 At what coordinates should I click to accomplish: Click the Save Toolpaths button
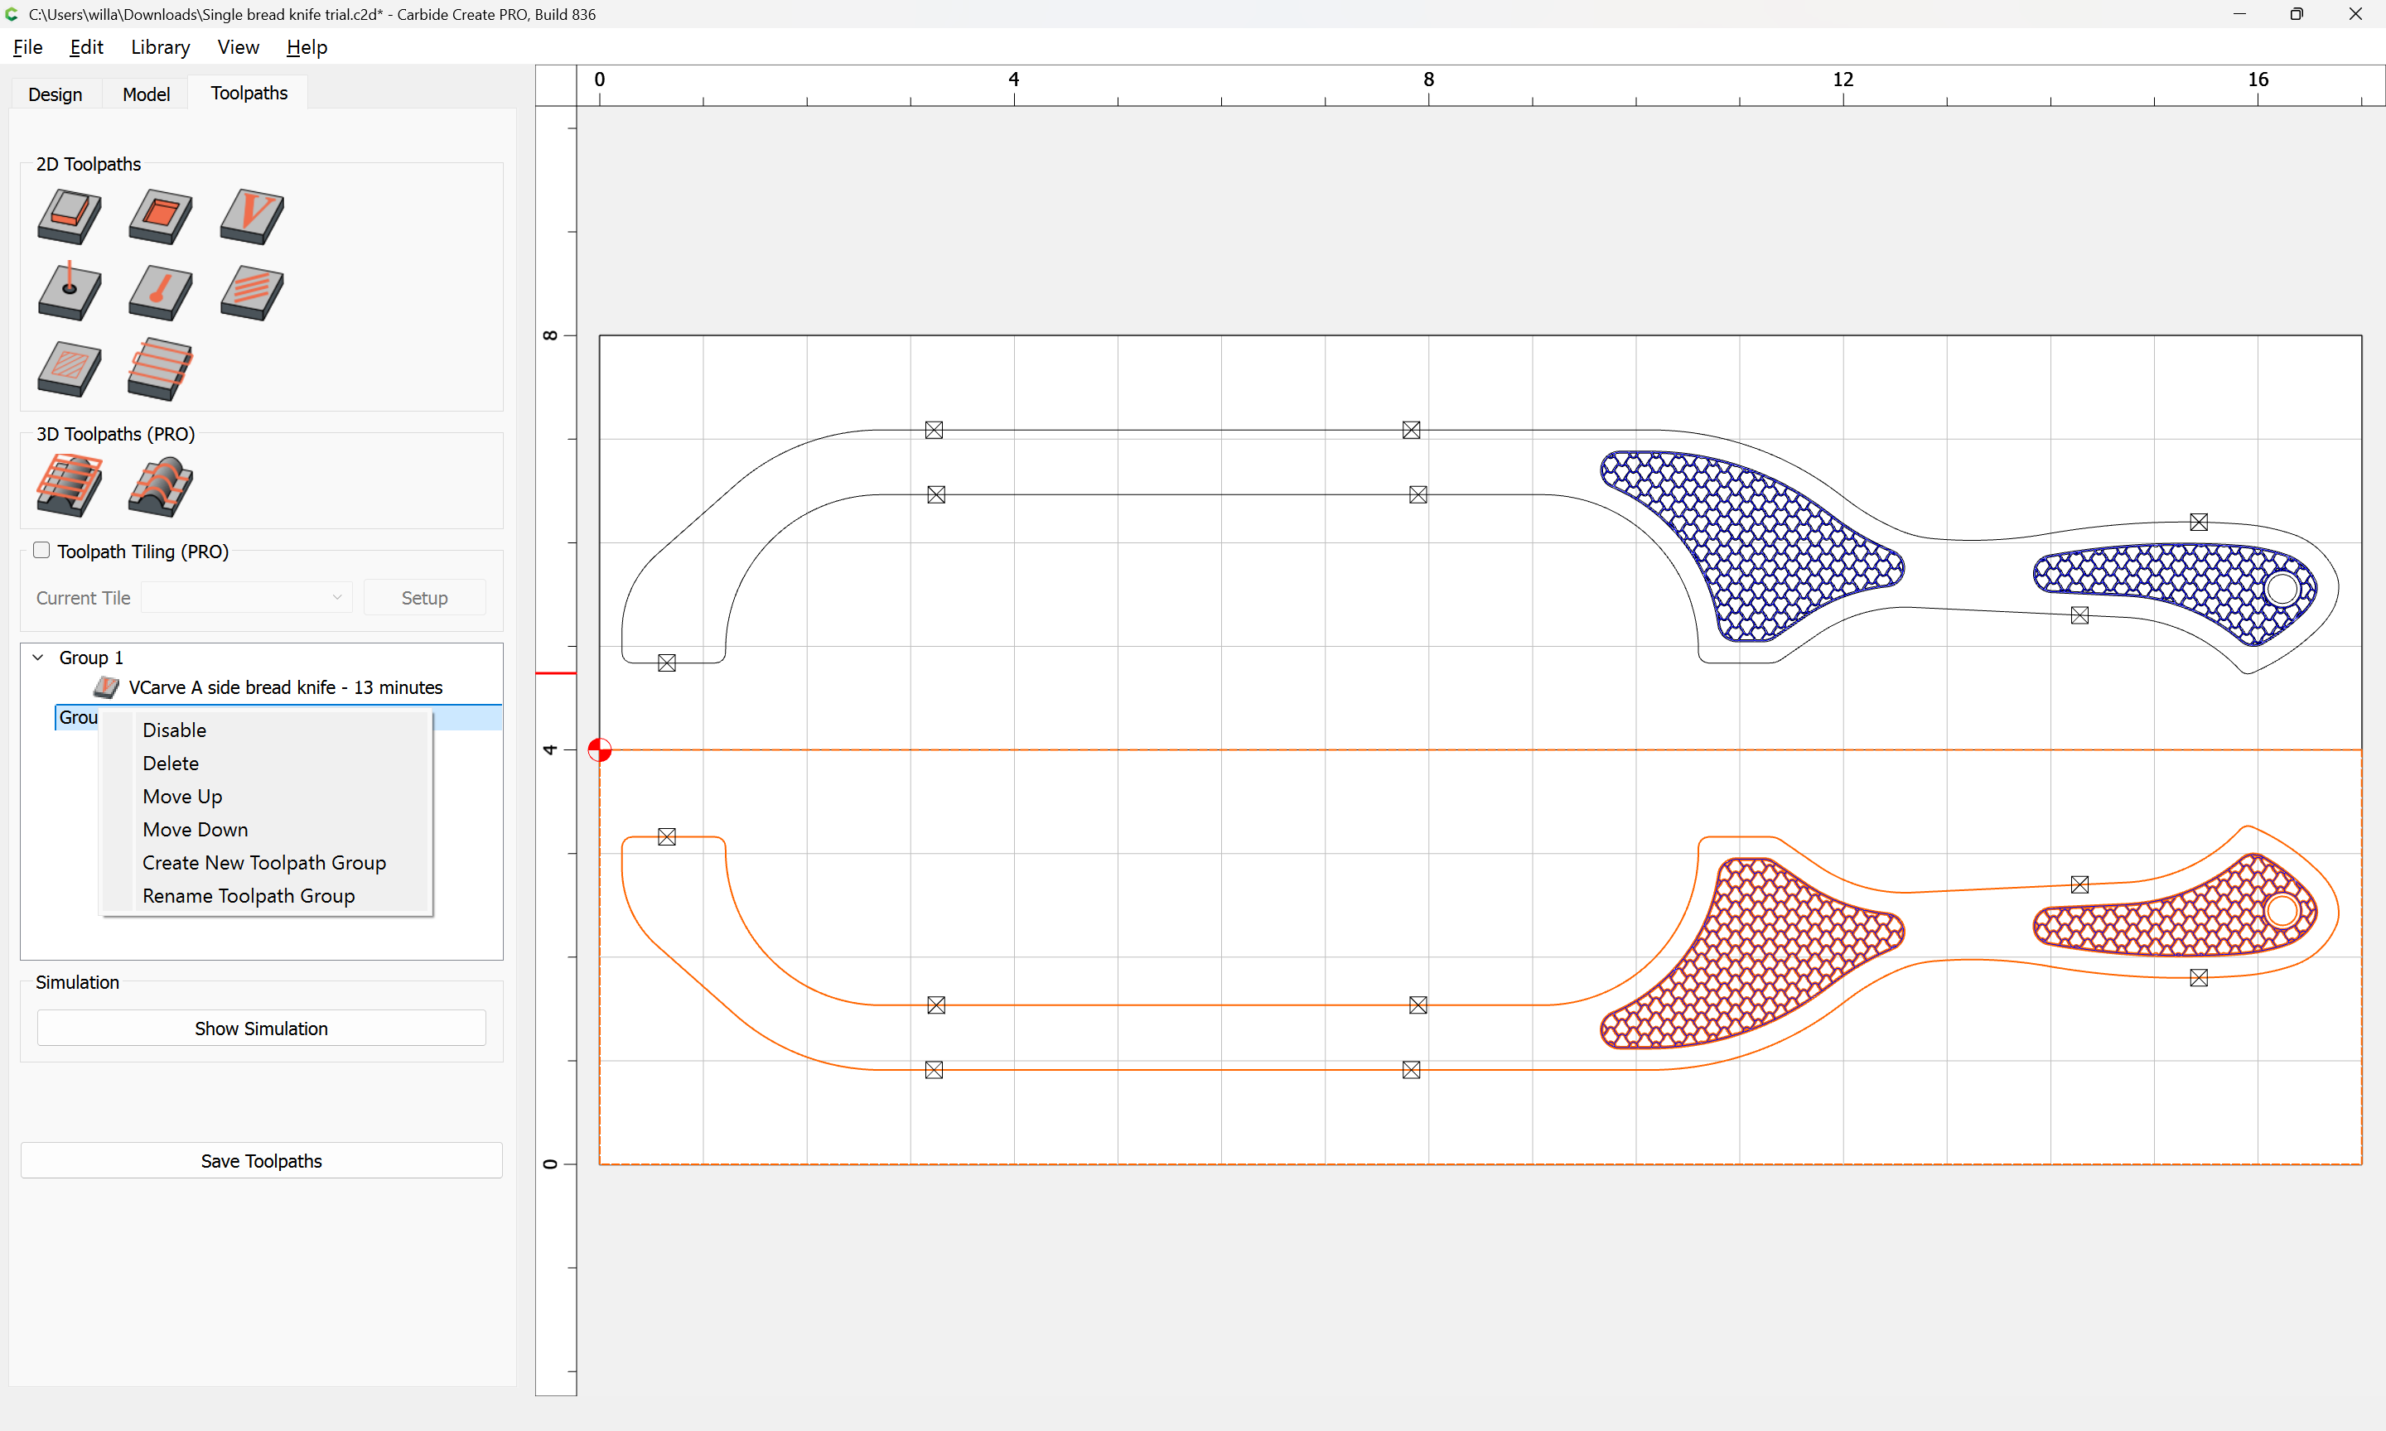point(260,1161)
